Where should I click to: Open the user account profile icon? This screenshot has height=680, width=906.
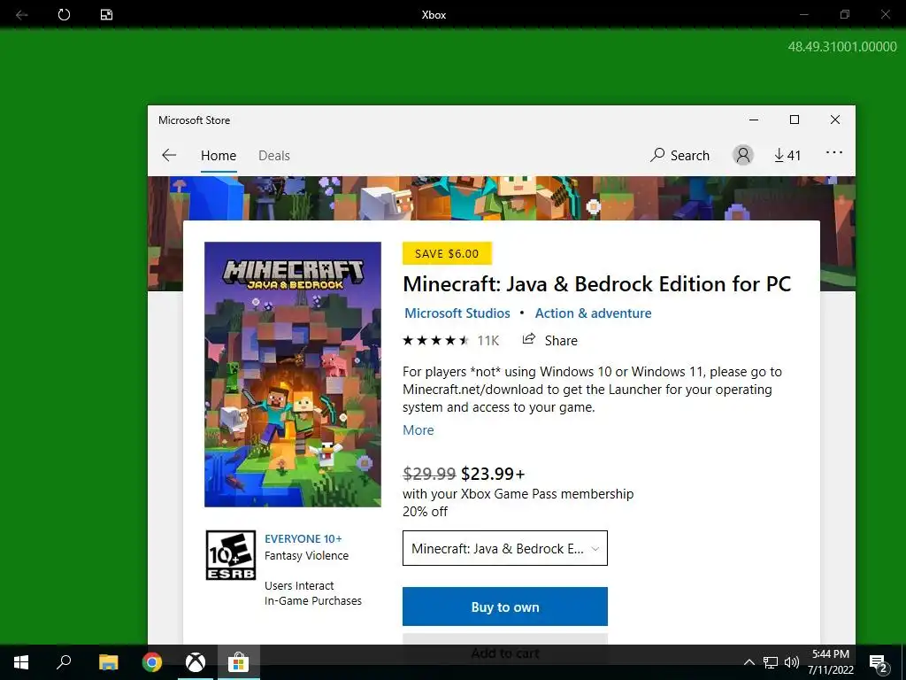click(x=743, y=155)
